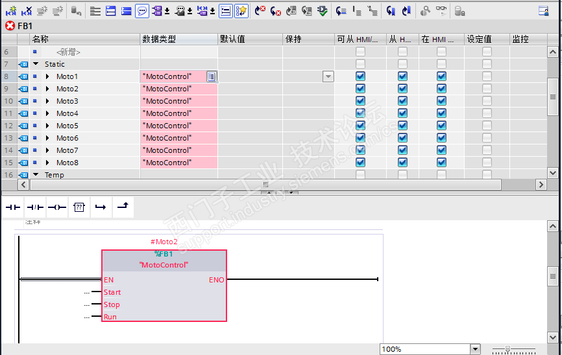The width and height of the screenshot is (562, 355).
Task: Click the blue open all networks icon
Action: (111, 11)
